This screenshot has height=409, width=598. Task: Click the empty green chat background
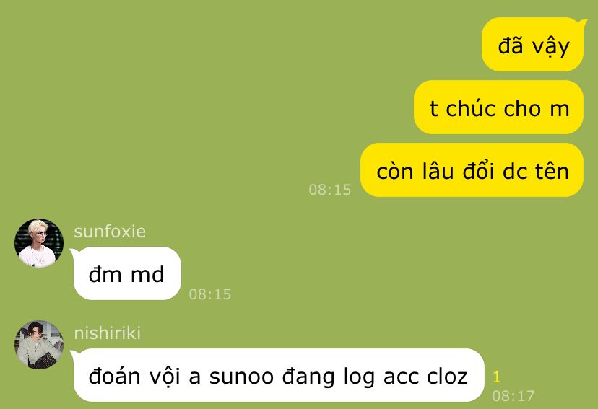click(191, 95)
